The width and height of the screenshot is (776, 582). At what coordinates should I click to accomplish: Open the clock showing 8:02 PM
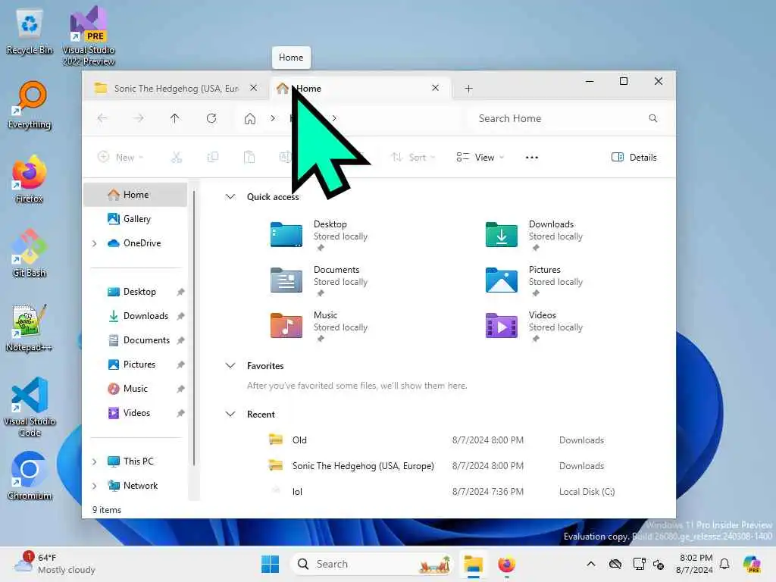(695, 564)
